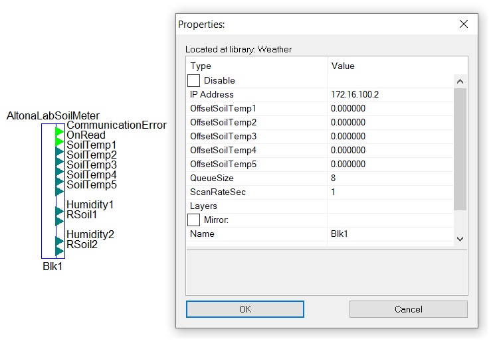This screenshot has height=343, width=493.
Task: Enable the Mirror checkbox
Action: [x=193, y=220]
